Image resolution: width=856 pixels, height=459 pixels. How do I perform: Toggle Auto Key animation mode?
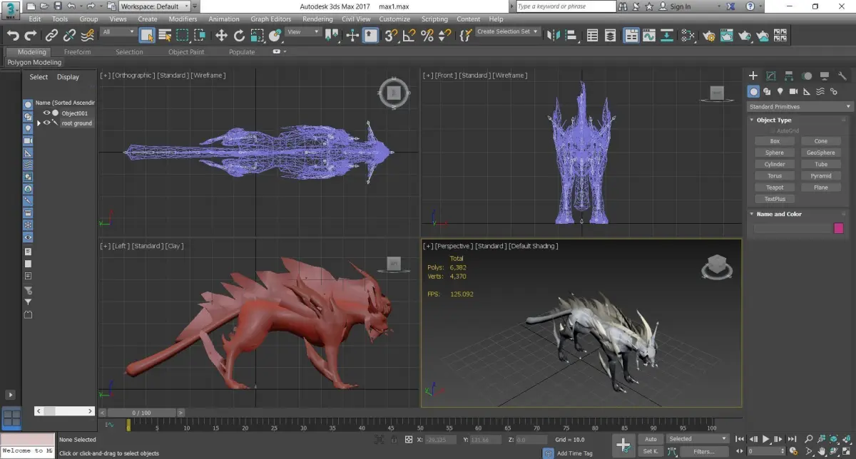pyautogui.click(x=650, y=439)
